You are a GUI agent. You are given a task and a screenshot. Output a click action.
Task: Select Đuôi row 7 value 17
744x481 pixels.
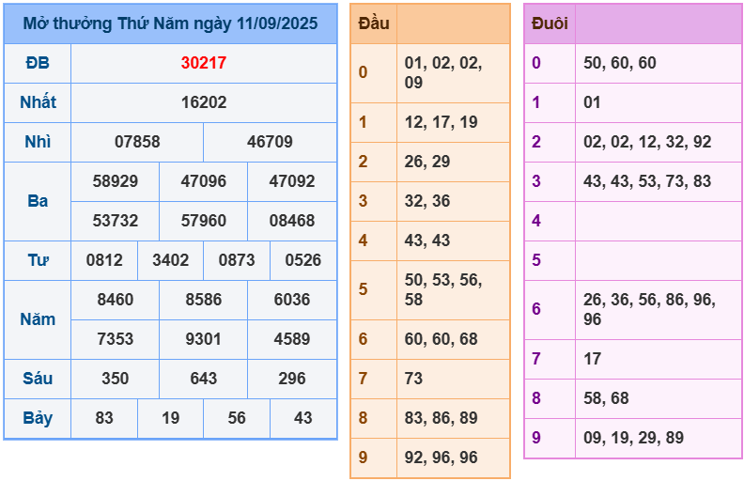[592, 359]
